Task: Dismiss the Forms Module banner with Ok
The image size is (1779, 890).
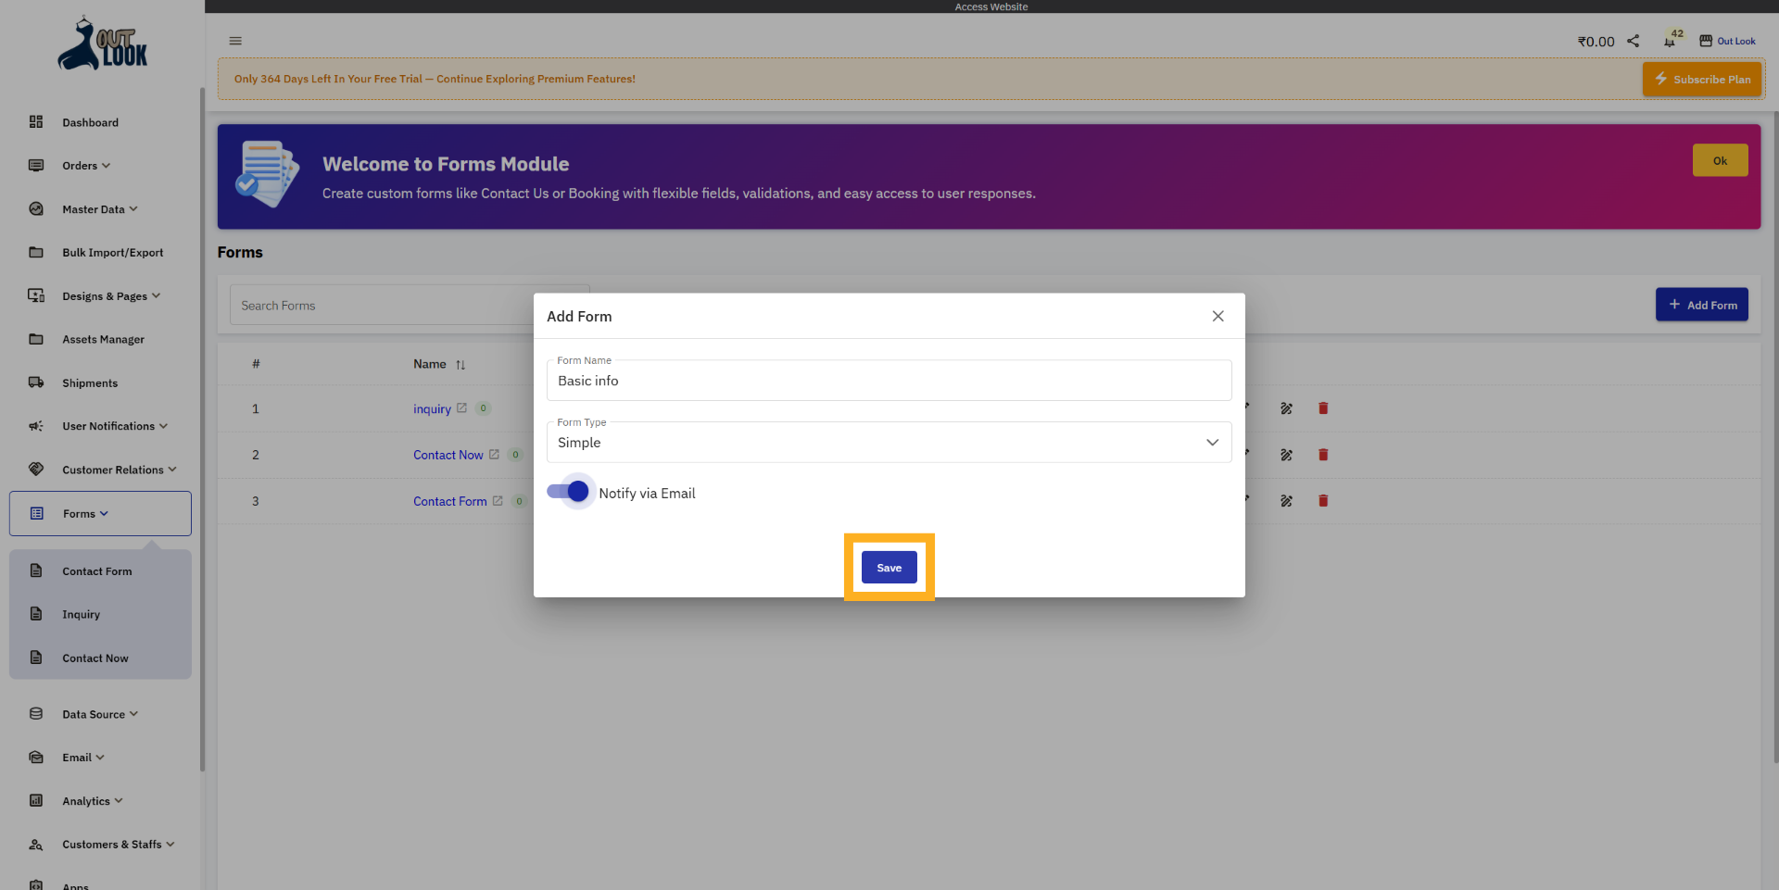Action: [1720, 159]
